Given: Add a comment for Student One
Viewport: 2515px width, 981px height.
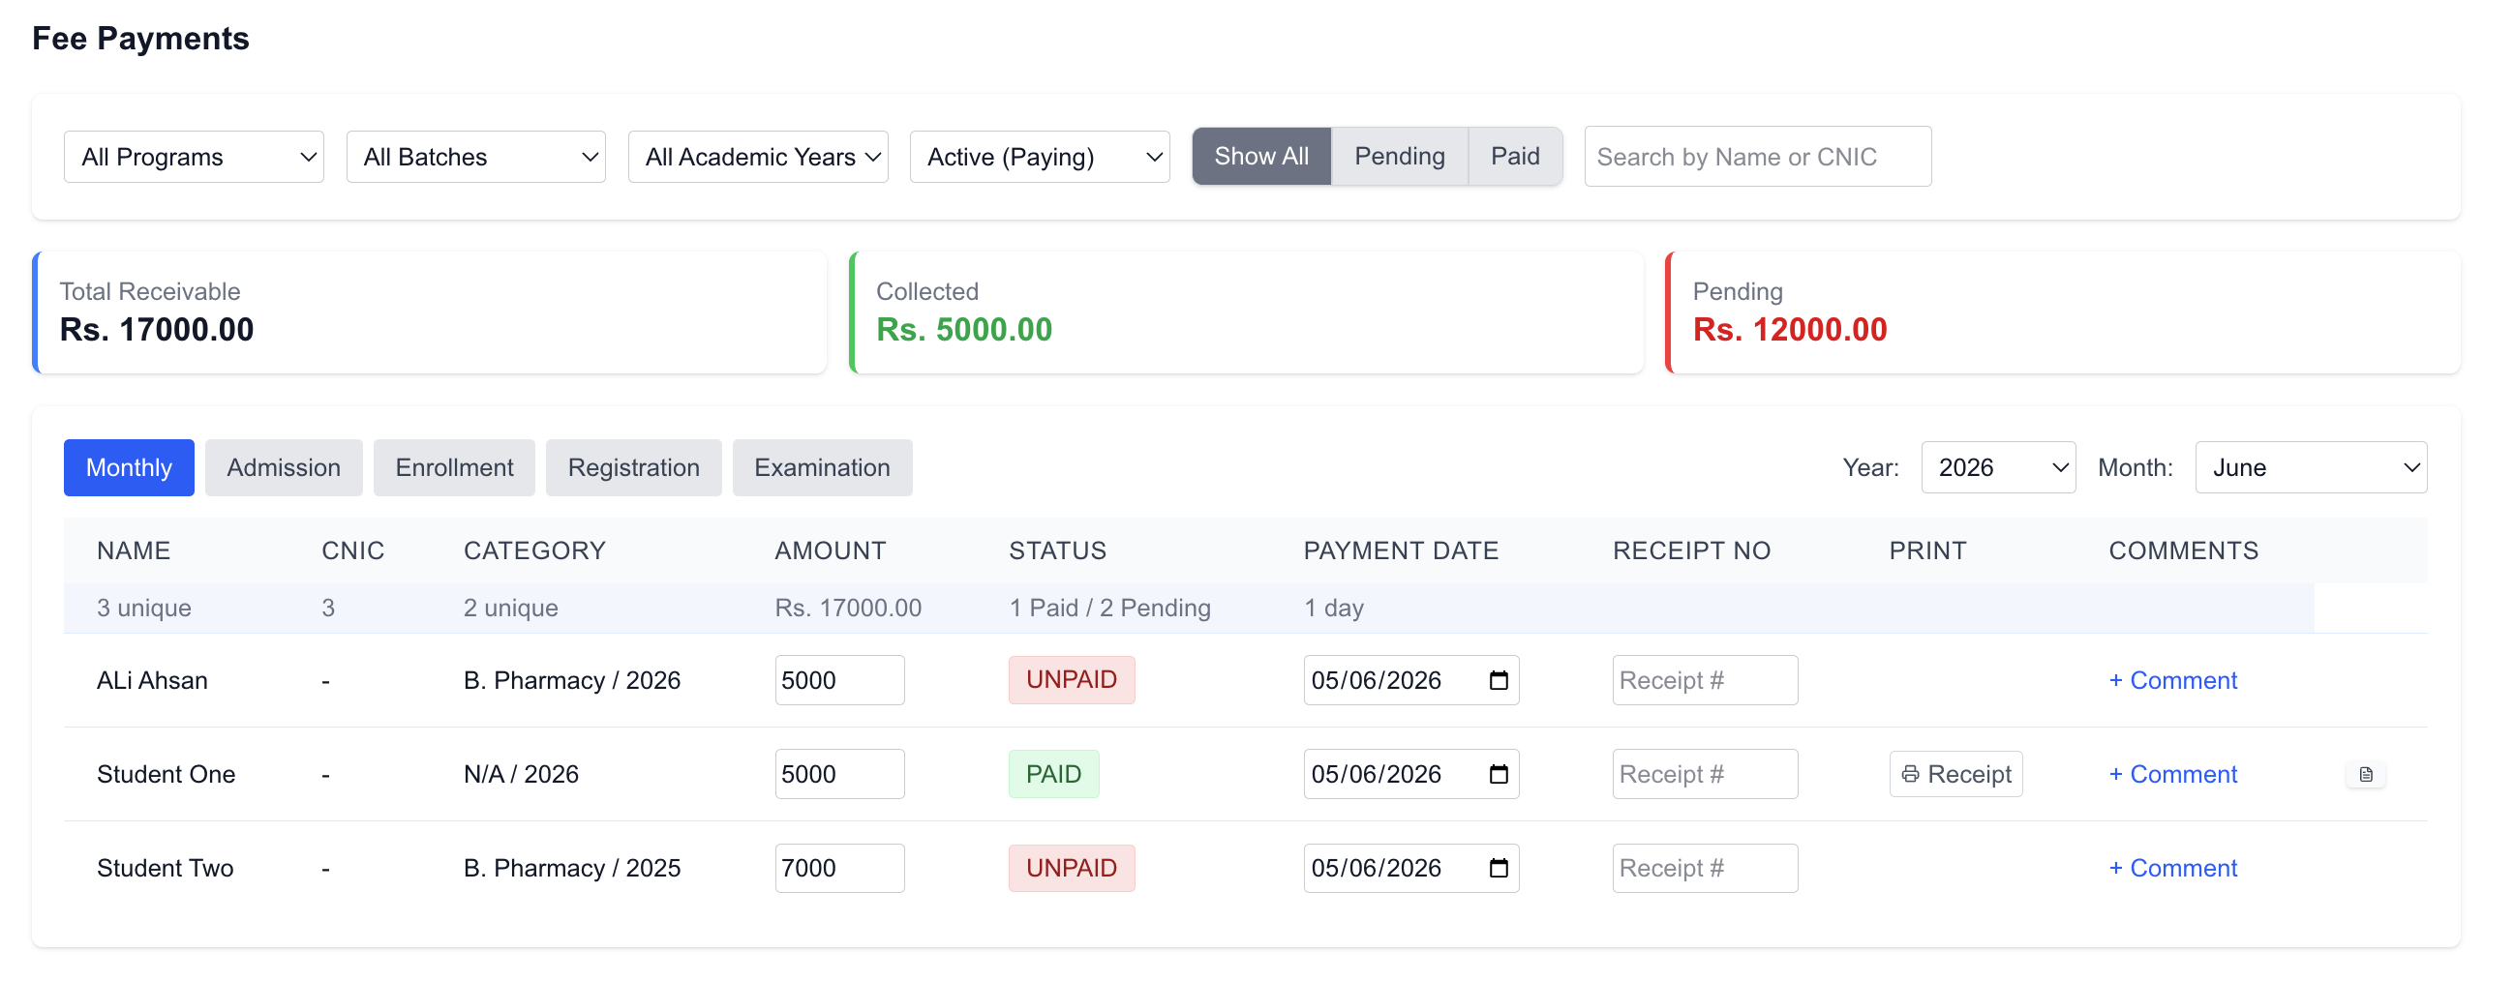Looking at the screenshot, I should (x=2172, y=774).
